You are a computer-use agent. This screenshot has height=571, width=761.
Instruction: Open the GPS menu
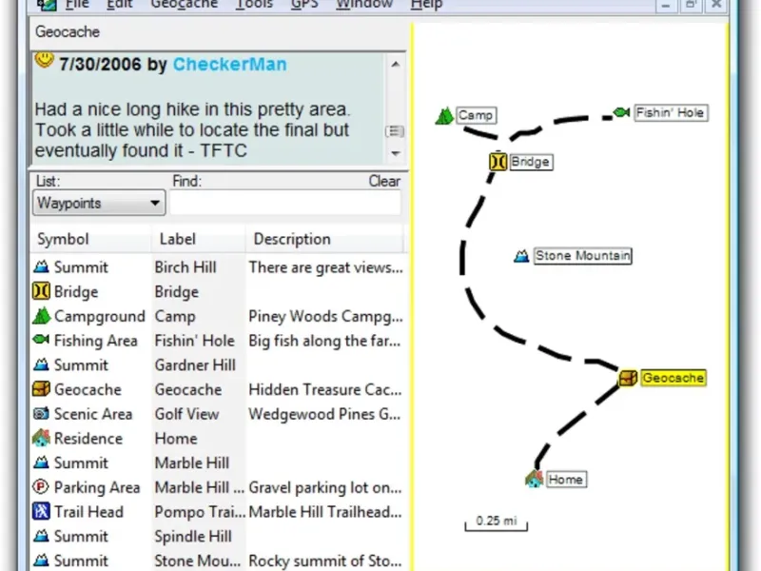(304, 5)
